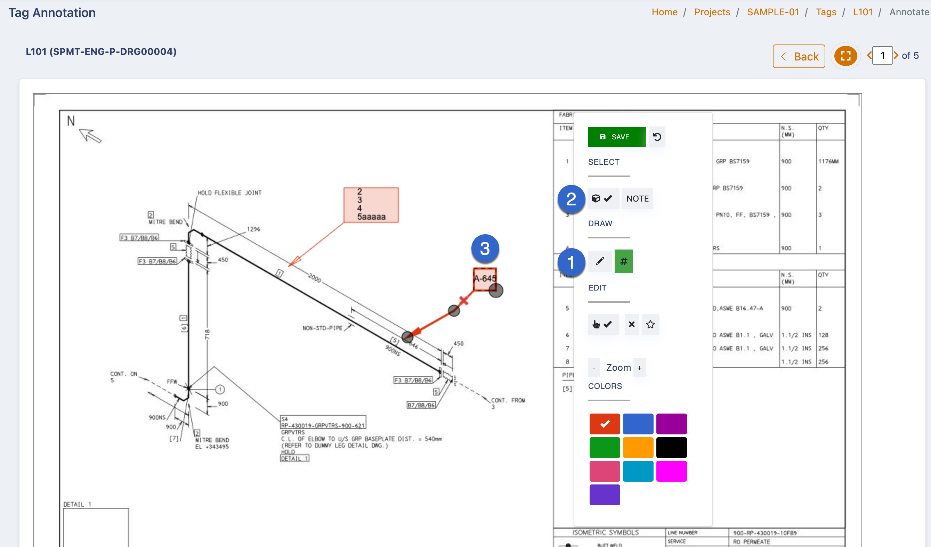Activate the green hash tag tool

coord(624,261)
